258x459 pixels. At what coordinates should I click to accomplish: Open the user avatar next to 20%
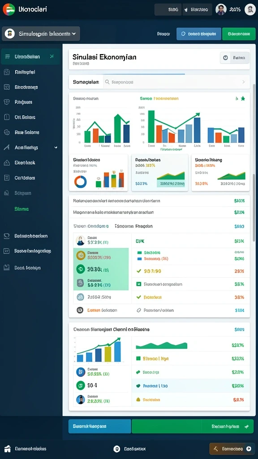point(221,9)
